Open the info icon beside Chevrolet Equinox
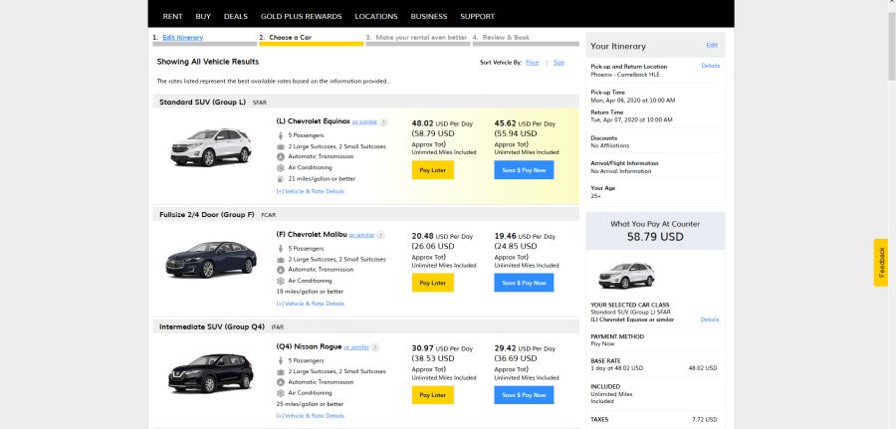 (x=383, y=121)
